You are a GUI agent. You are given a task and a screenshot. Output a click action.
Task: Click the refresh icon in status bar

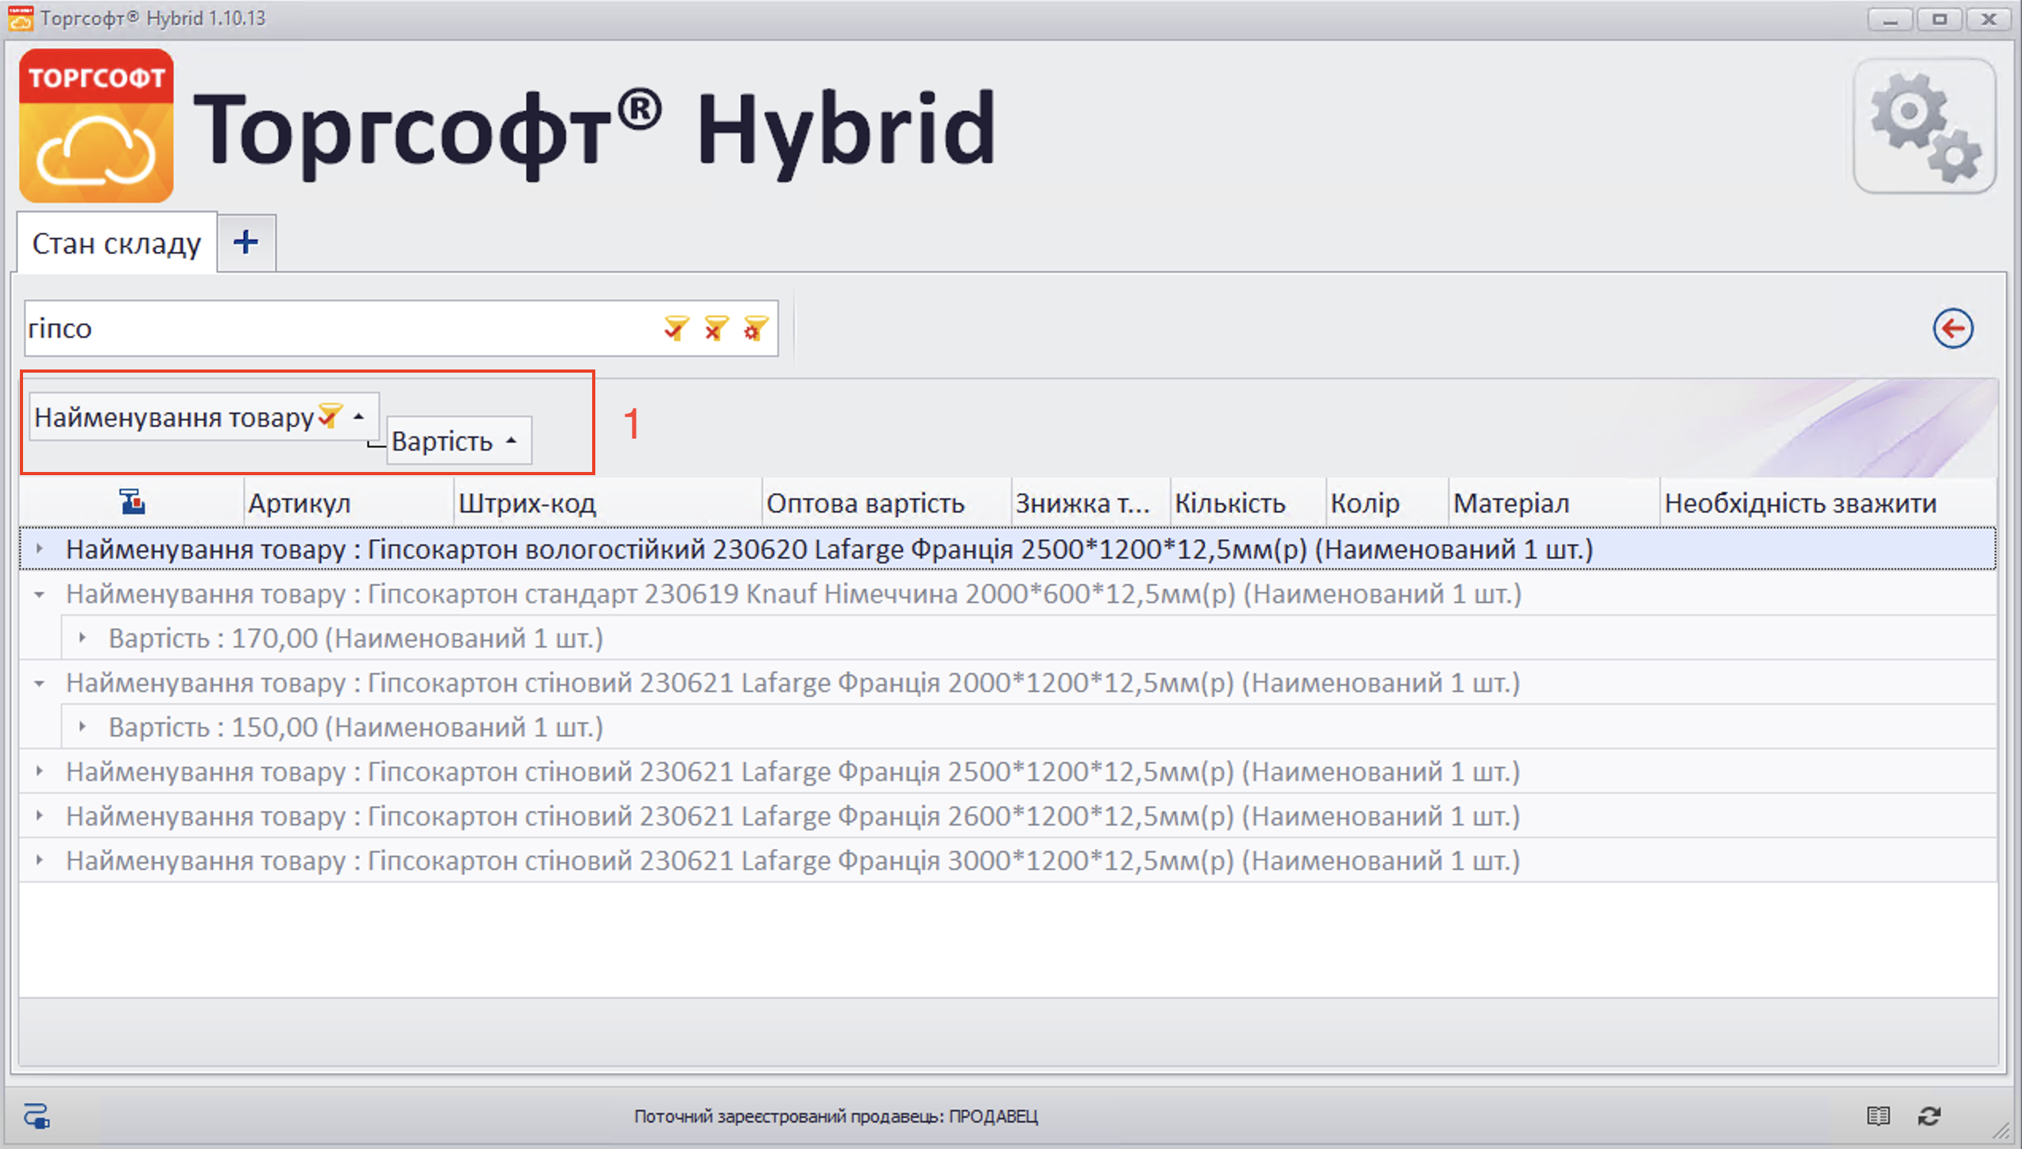[1929, 1116]
